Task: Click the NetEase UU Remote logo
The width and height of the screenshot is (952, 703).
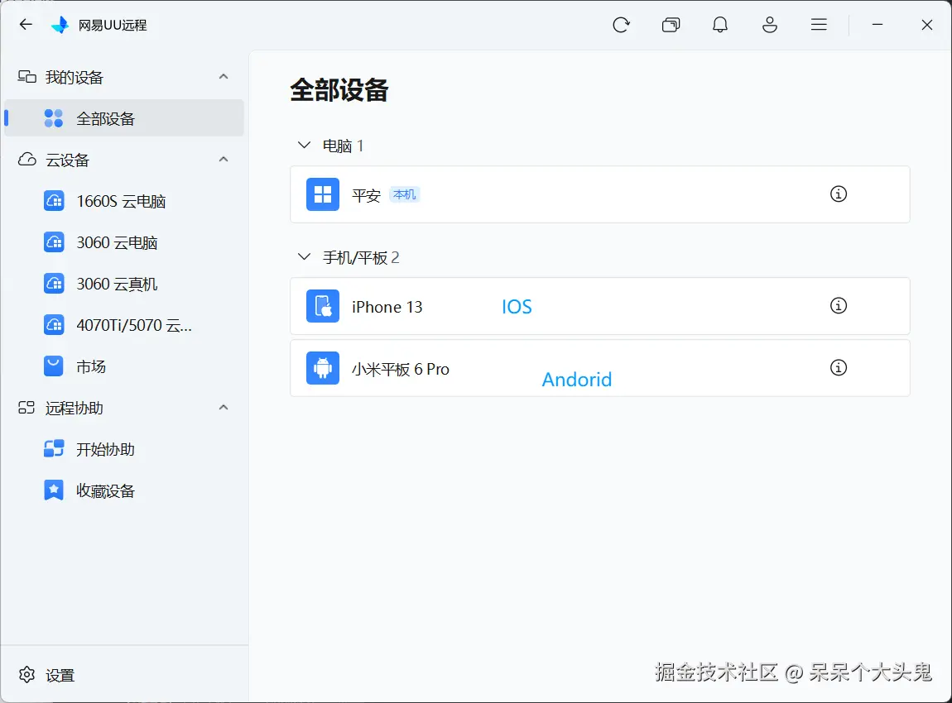Action: click(60, 25)
